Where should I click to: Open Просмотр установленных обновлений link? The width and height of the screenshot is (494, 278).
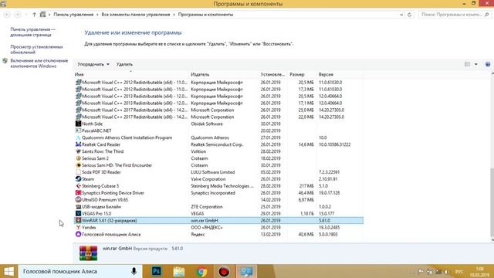pyautogui.click(x=36, y=49)
